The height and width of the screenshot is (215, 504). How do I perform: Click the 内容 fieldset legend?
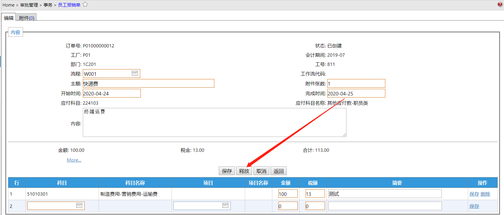(x=16, y=32)
